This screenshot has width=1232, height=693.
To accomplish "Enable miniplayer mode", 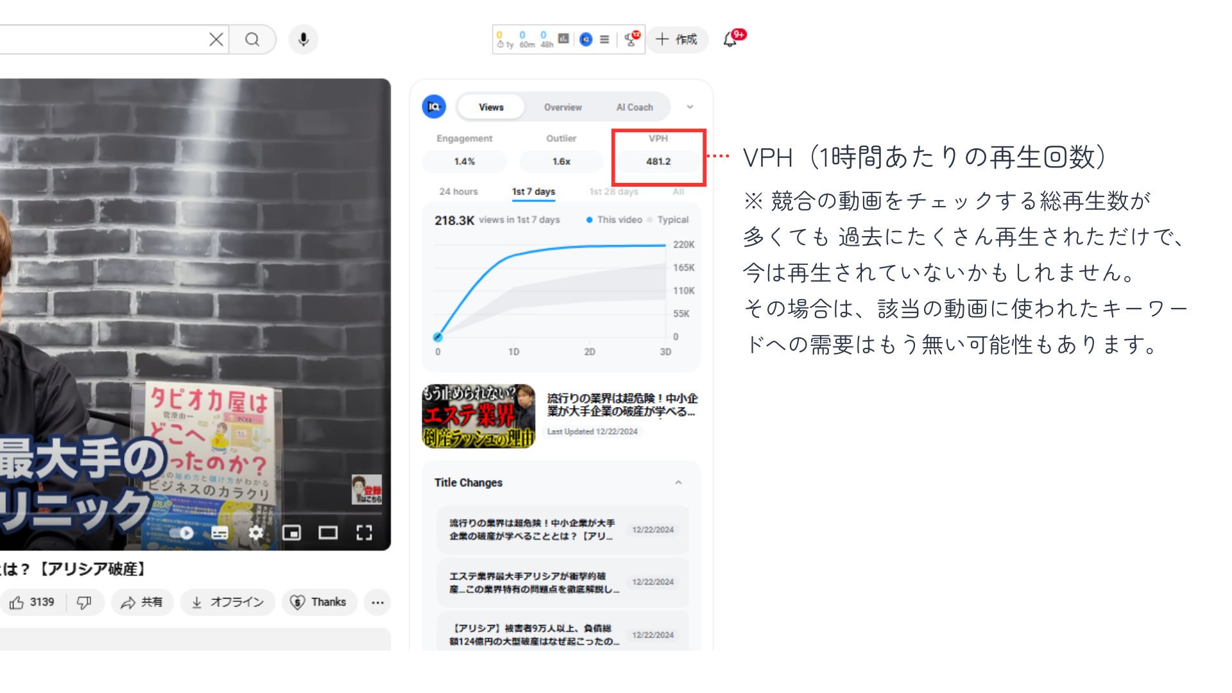I will (x=292, y=533).
